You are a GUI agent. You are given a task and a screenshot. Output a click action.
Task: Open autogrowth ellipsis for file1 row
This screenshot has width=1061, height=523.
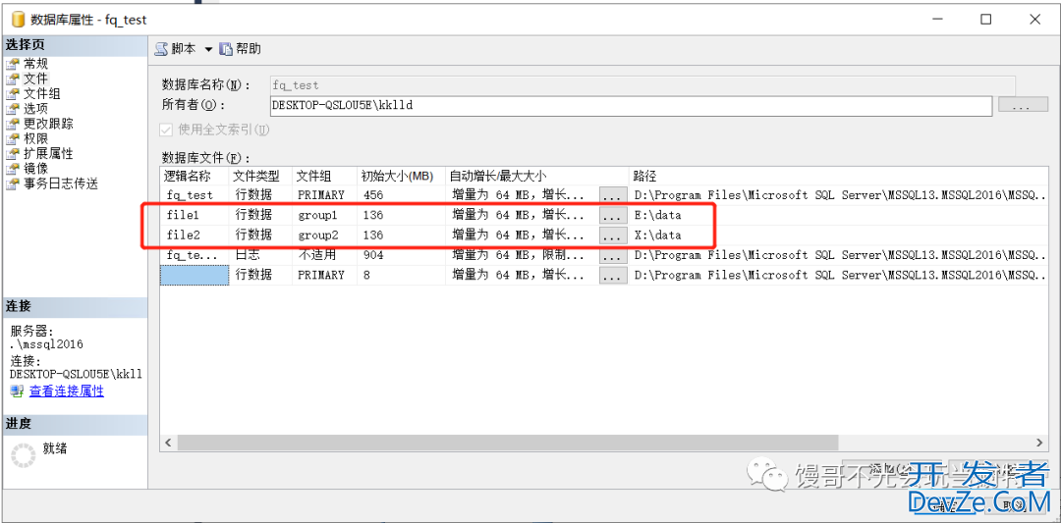click(x=612, y=216)
